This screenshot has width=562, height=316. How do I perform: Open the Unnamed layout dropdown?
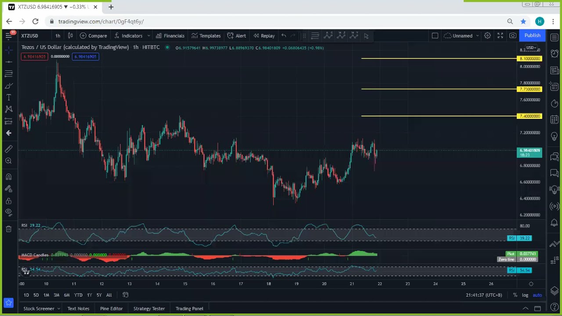point(461,36)
